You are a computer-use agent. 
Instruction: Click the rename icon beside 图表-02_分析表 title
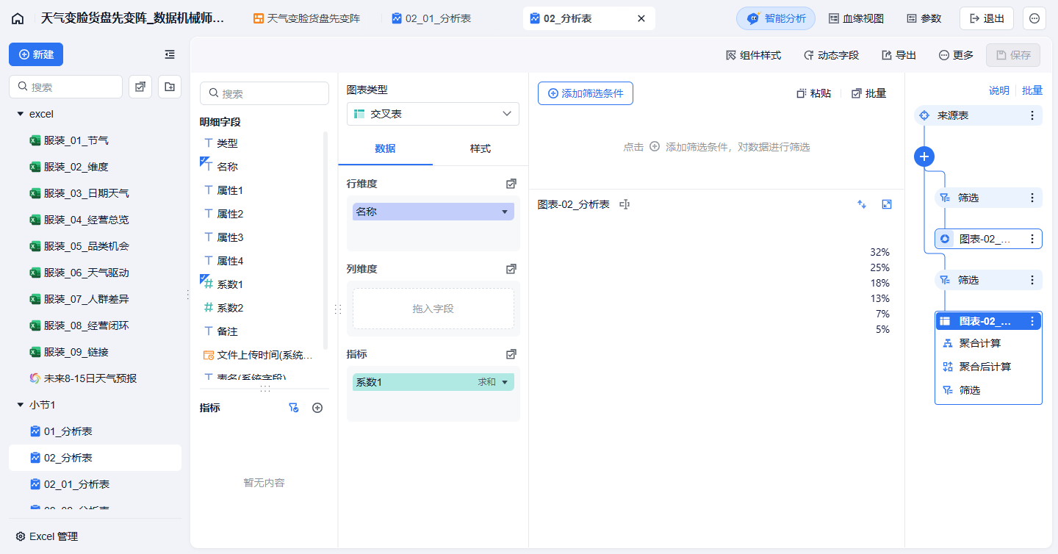[625, 204]
